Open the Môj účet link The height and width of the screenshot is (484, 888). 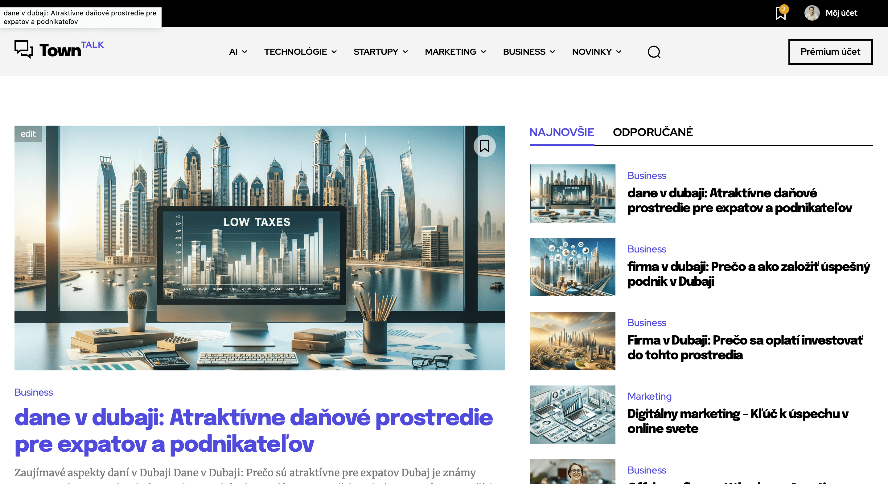841,13
